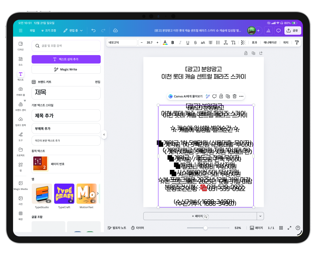Open the MotionText app
This screenshot has height=256, width=316.
coord(86,194)
